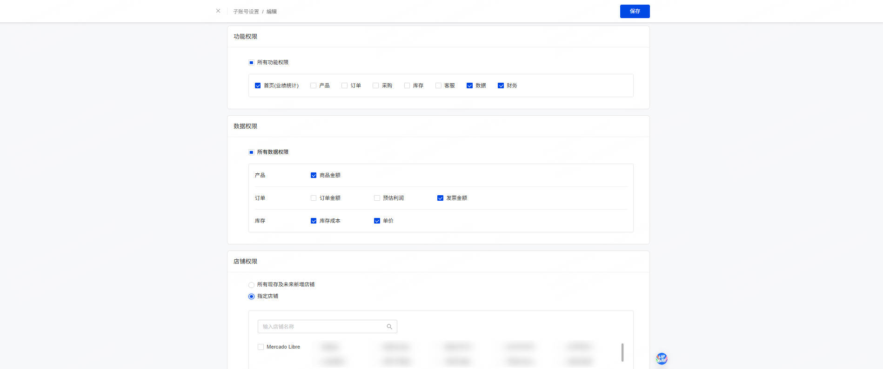This screenshot has width=883, height=369.
Task: Go back via the 子账号设置 breadcrumb
Action: [246, 12]
